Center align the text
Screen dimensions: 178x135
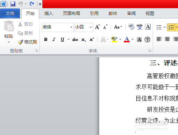[167, 39]
